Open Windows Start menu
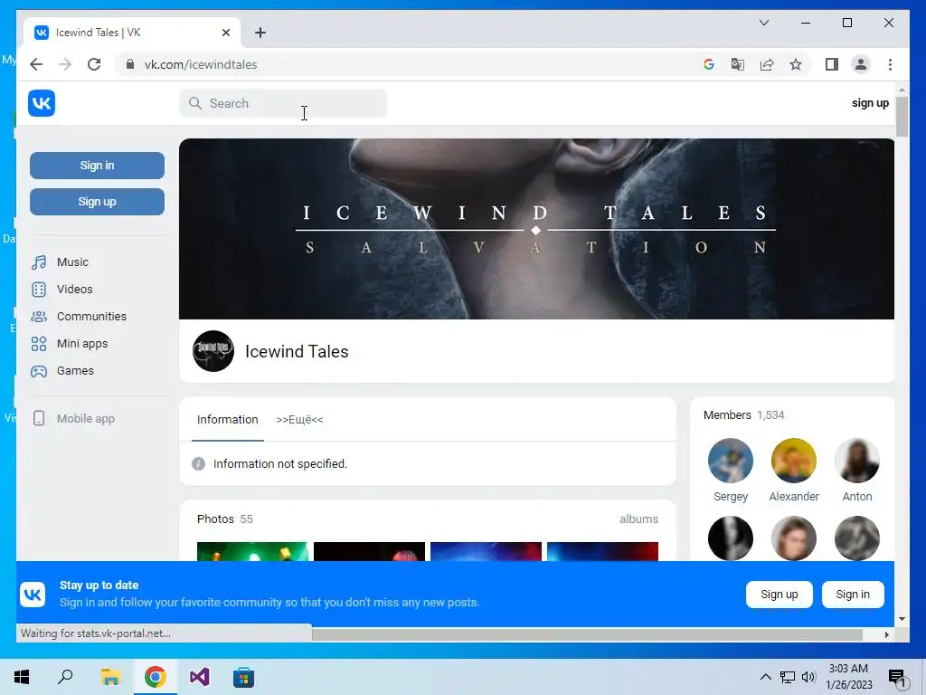The height and width of the screenshot is (695, 926). tap(22, 677)
